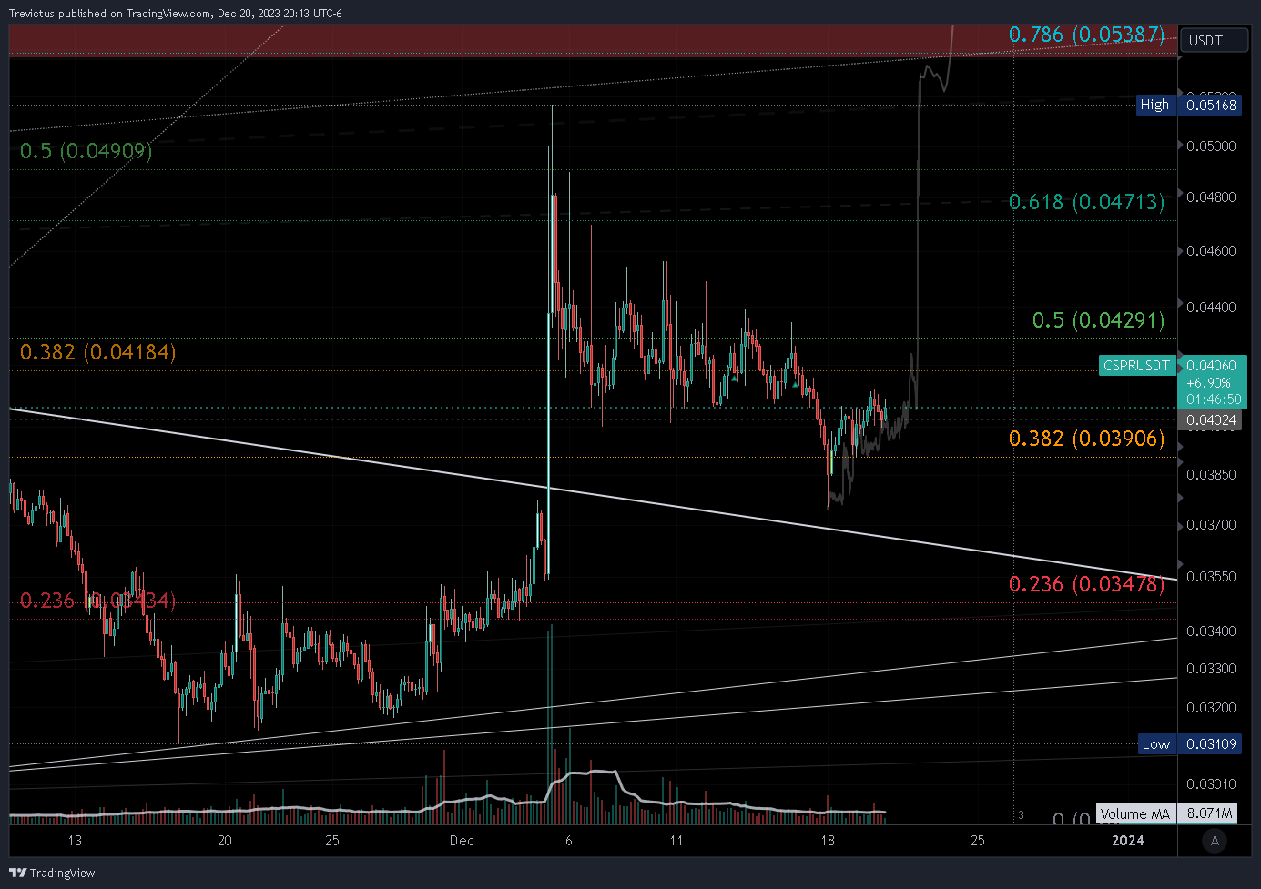Click the 0.236 (0.03478) Fibonacci label
1261x889 pixels.
coord(1086,584)
